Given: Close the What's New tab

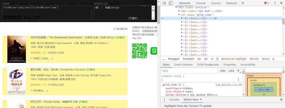Looking at the screenshot, I should (x=201, y=99).
